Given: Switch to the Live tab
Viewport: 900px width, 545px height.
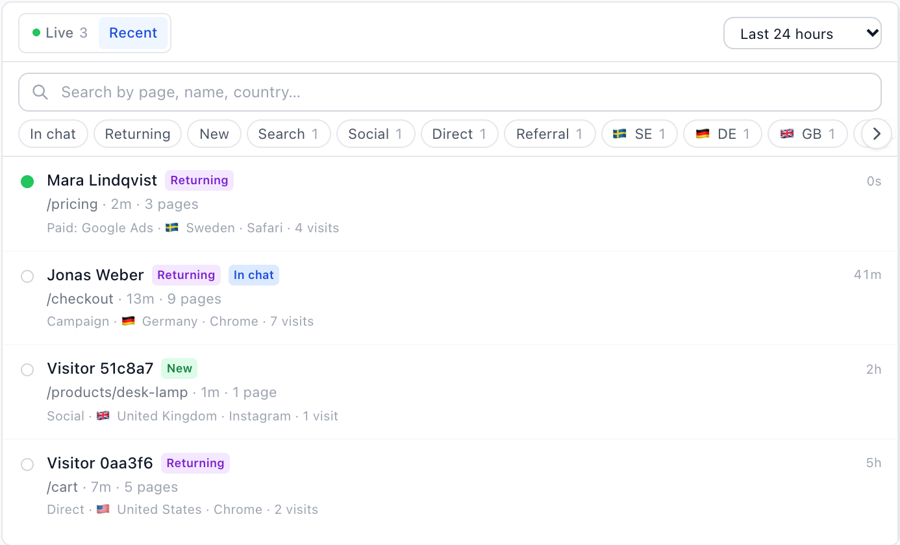Looking at the screenshot, I should (60, 33).
